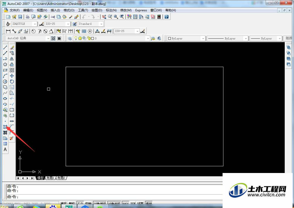Open the ByLayer linetype dropdown
Viewport: 294px width, 208px height.
[x=245, y=39]
